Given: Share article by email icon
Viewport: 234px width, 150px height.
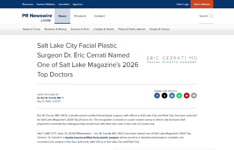Looking at the screenshot, I should pyautogui.click(x=194, y=96).
